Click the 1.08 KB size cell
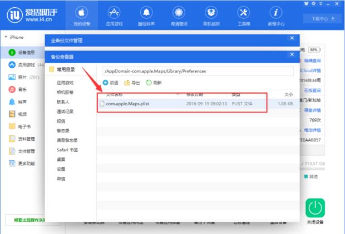 click(x=285, y=104)
